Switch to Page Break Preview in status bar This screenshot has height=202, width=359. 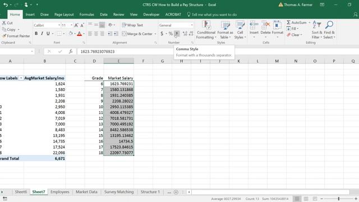315,199
